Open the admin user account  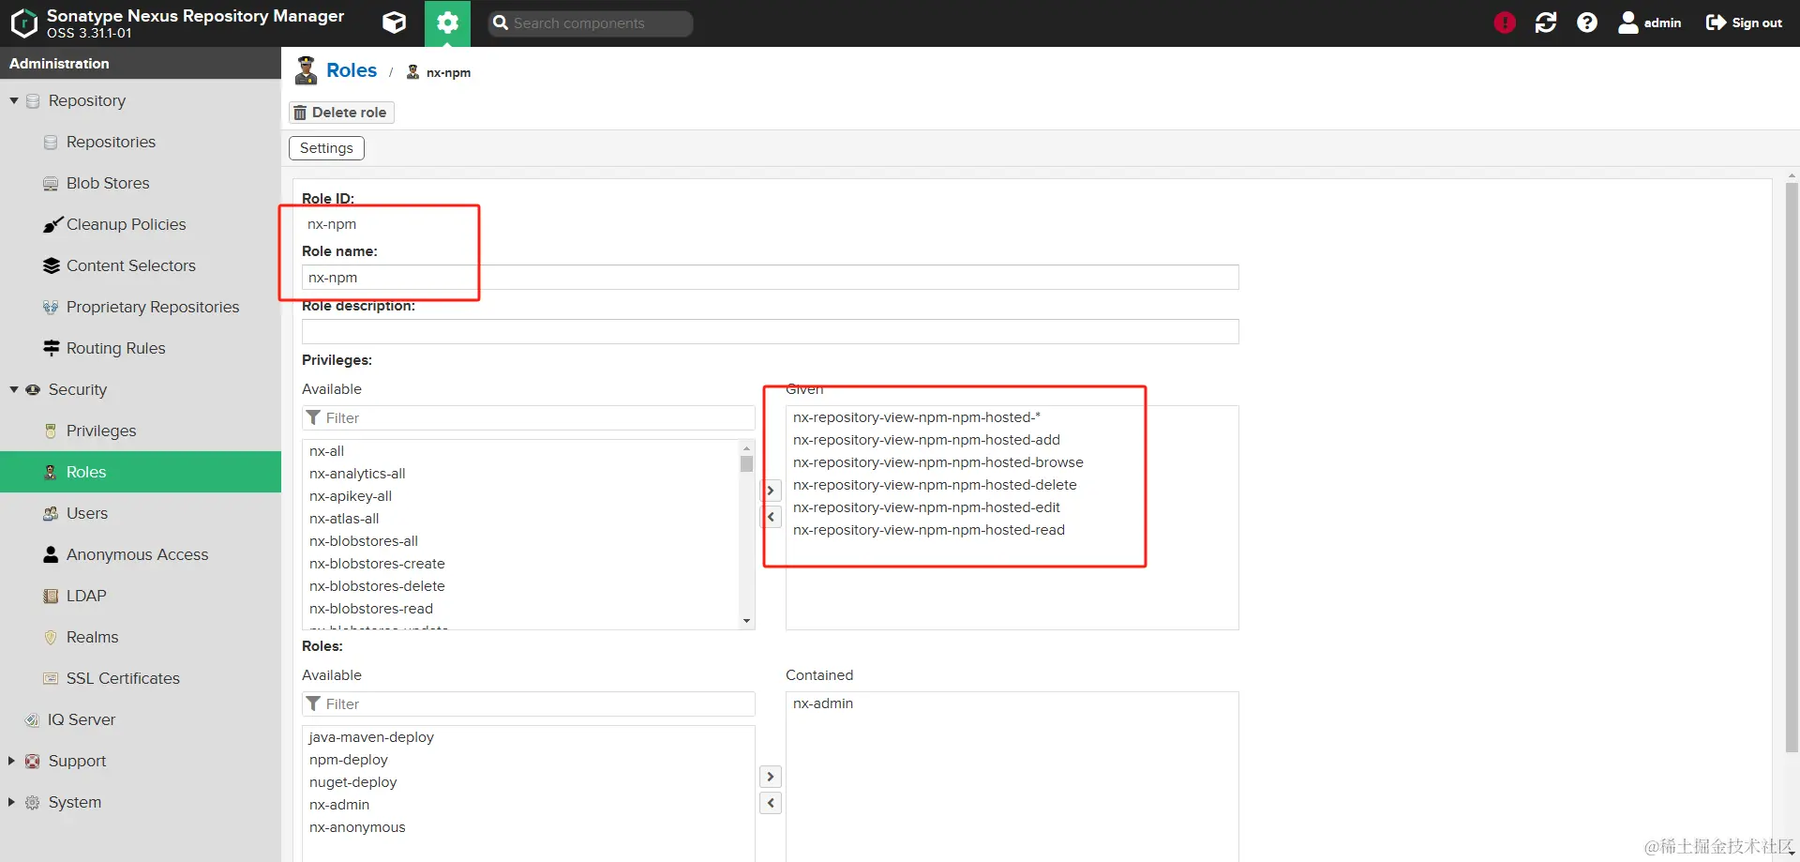(x=1650, y=23)
